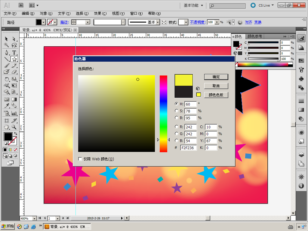
Task: Select the Pen tool
Action: [6, 52]
